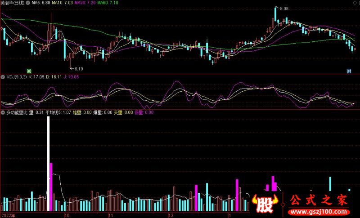This screenshot has width=360, height=218.
Task: Click the tallest white volume ratio bar
Action: (x=48, y=164)
